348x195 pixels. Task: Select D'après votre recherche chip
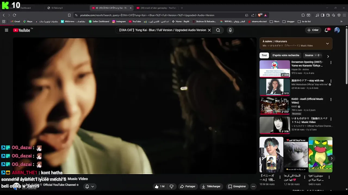[x=286, y=55]
